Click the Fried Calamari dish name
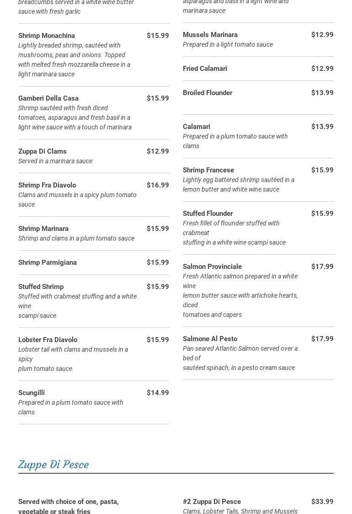This screenshot has width=352, height=514. 205,69
